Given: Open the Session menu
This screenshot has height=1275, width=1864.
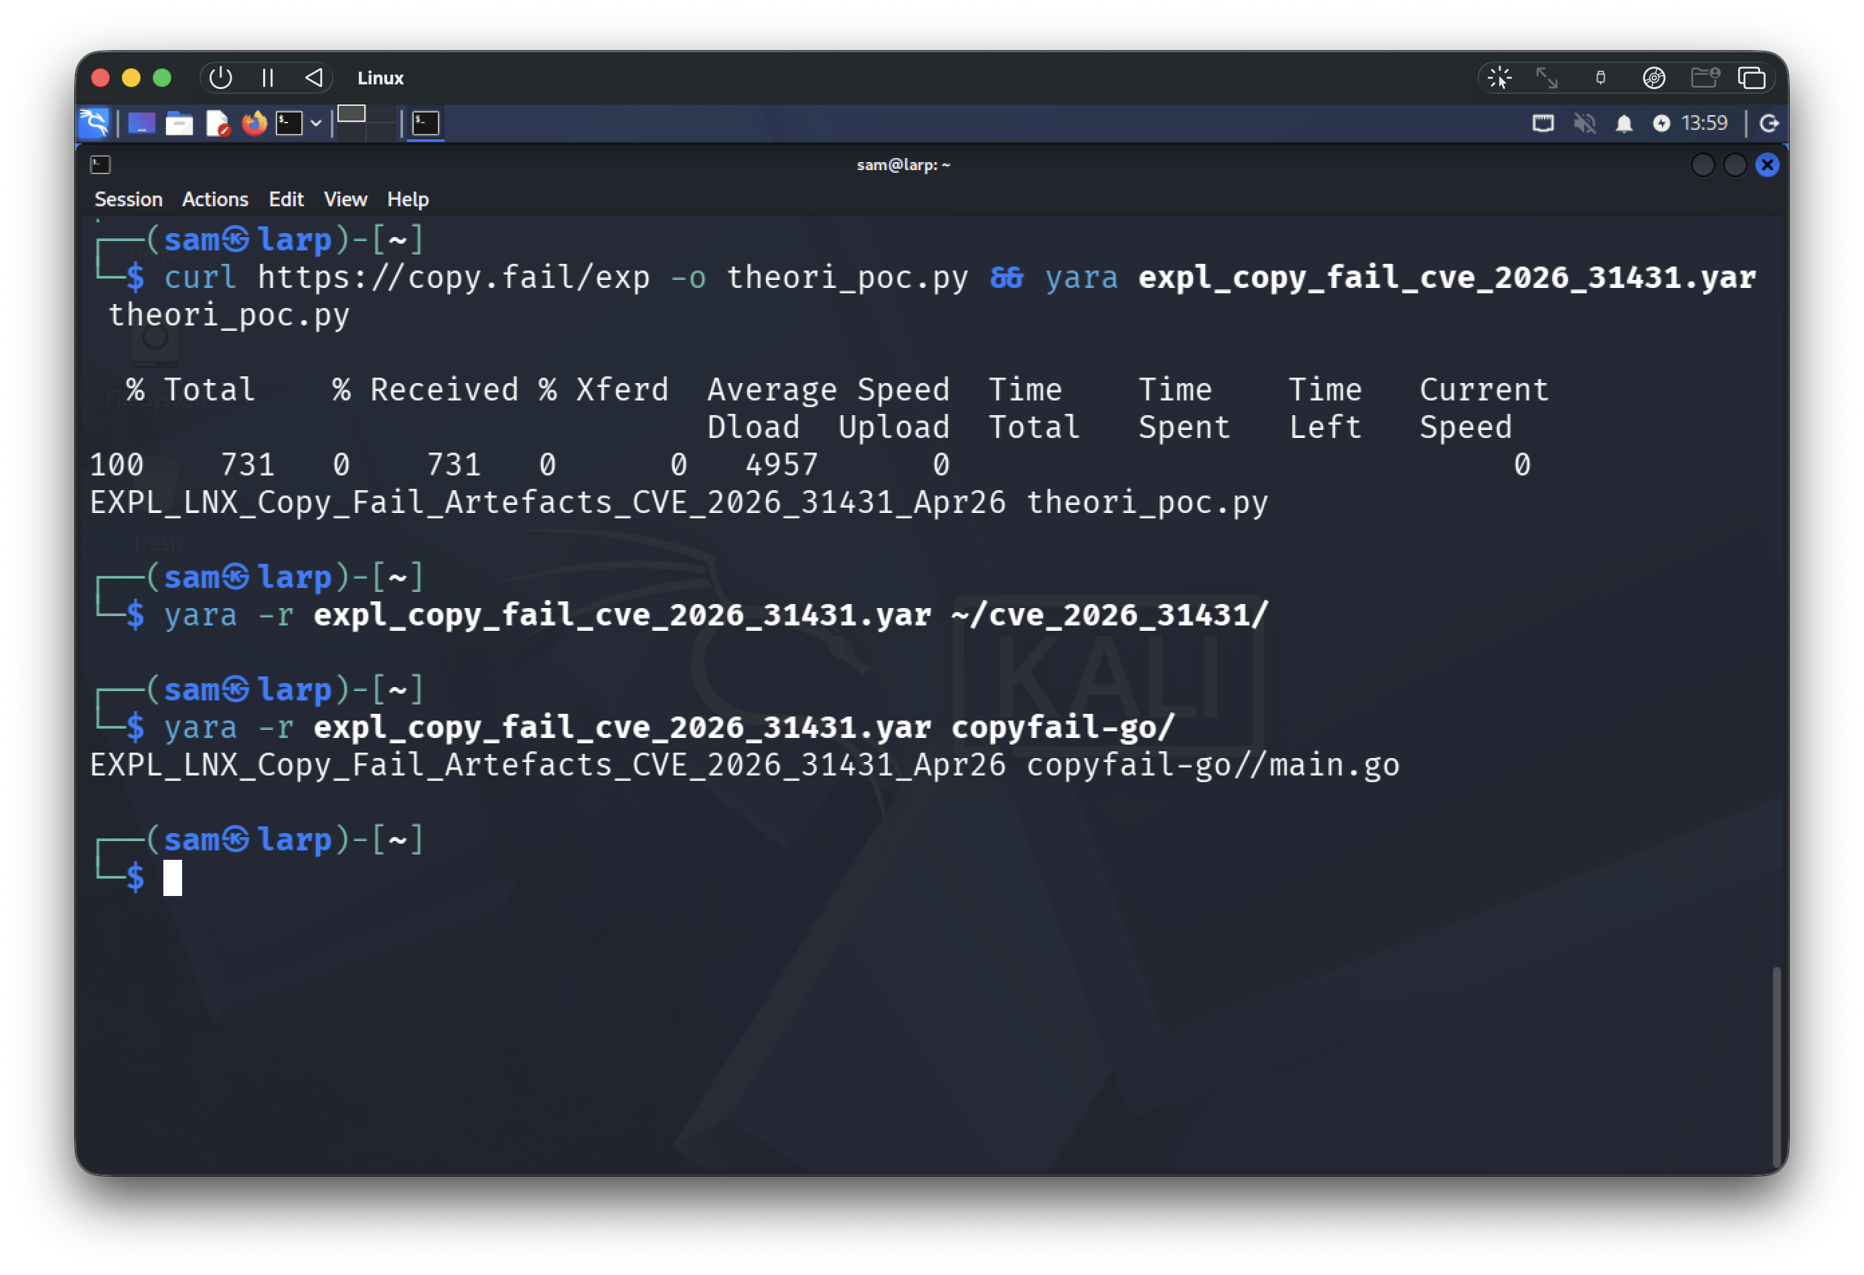Looking at the screenshot, I should [129, 199].
